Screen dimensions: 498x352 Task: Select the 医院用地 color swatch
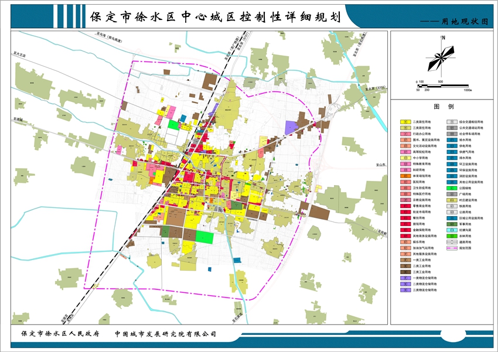click(x=405, y=183)
